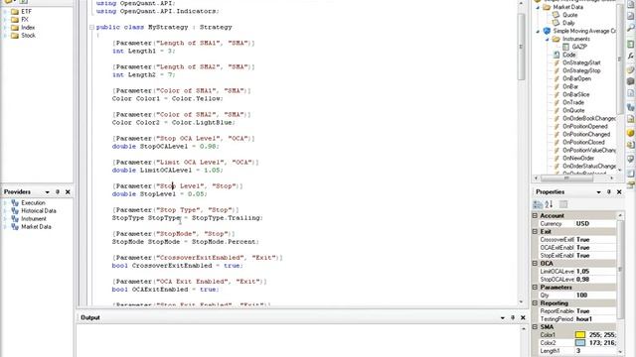Select the Historical Data provider icon
The image size is (636, 357).
(x=15, y=211)
